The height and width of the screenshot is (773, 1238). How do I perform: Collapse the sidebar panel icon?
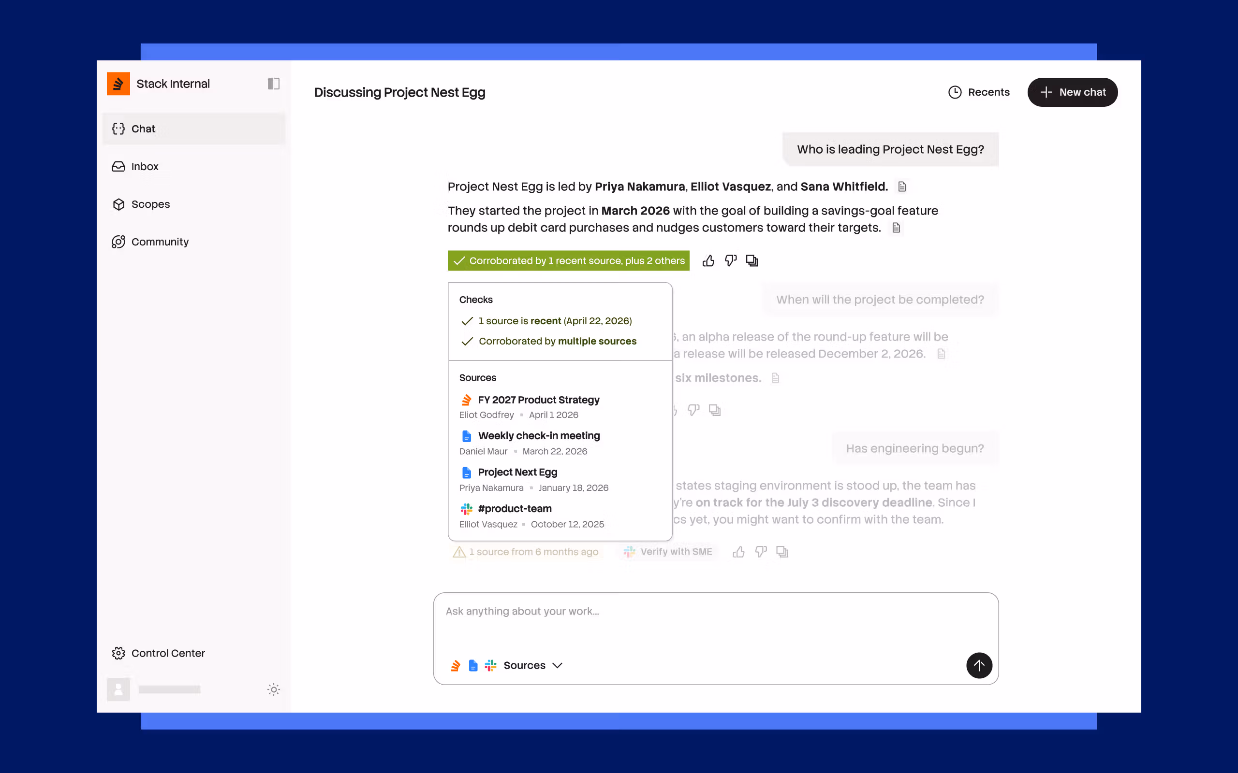(274, 83)
